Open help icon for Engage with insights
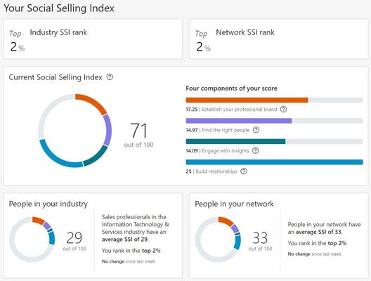 click(x=255, y=150)
